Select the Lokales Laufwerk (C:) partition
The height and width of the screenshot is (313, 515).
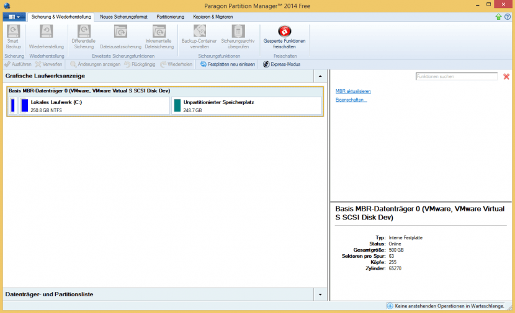(x=94, y=105)
